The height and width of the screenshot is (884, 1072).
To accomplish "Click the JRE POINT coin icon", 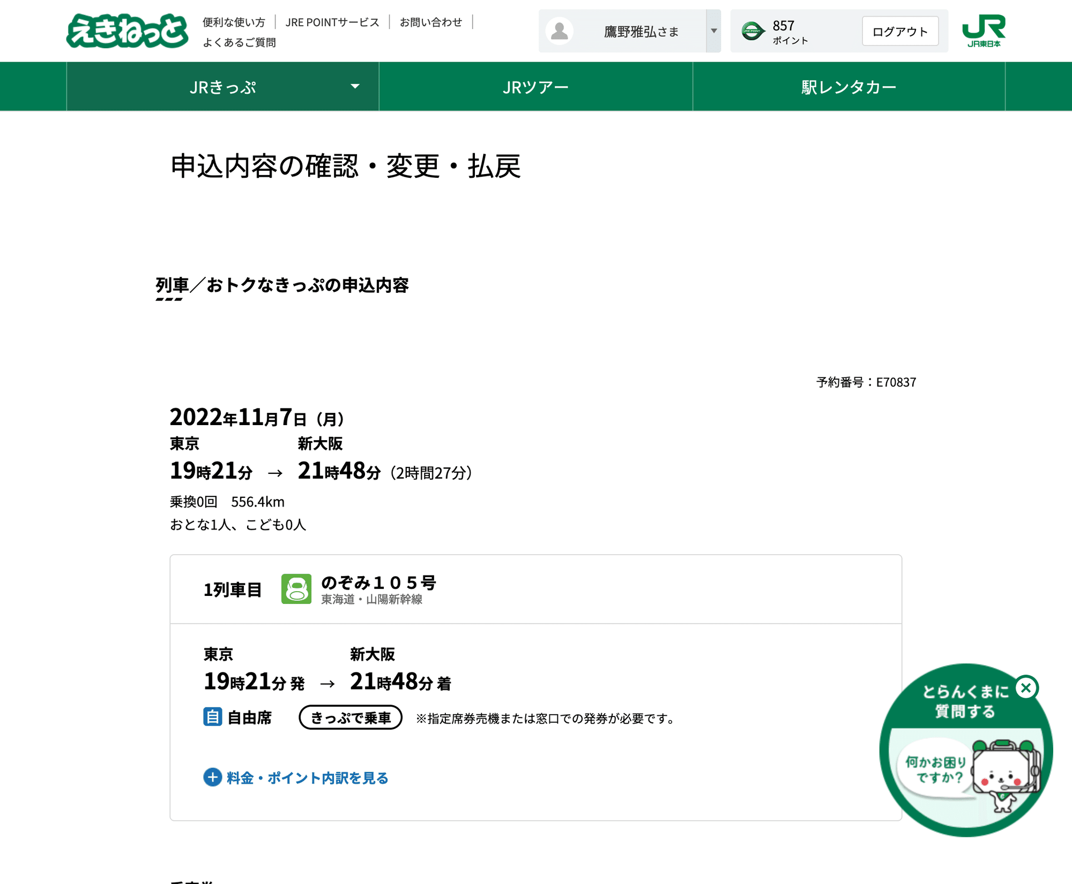I will (753, 31).
